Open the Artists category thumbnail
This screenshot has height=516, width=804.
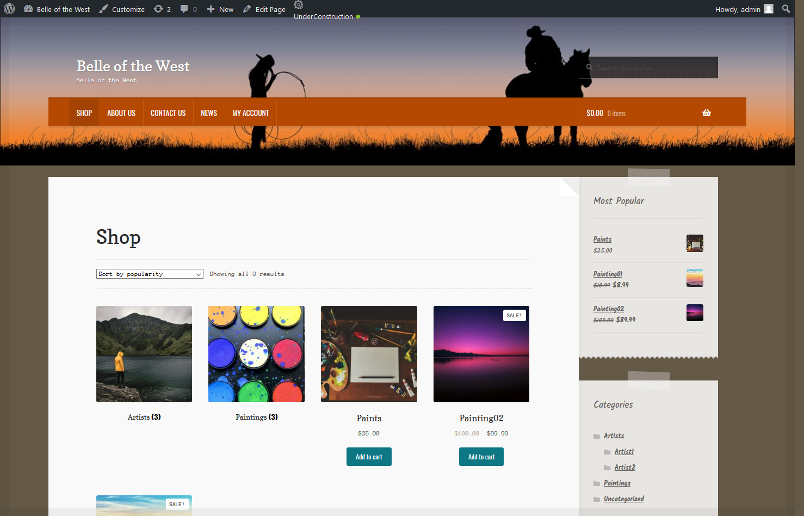[x=144, y=354]
